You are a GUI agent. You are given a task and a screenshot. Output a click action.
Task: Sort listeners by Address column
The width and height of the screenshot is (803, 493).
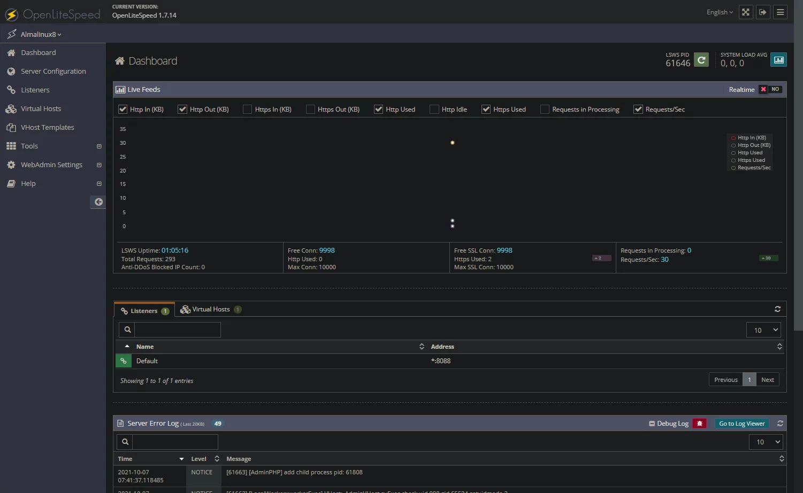(x=606, y=347)
